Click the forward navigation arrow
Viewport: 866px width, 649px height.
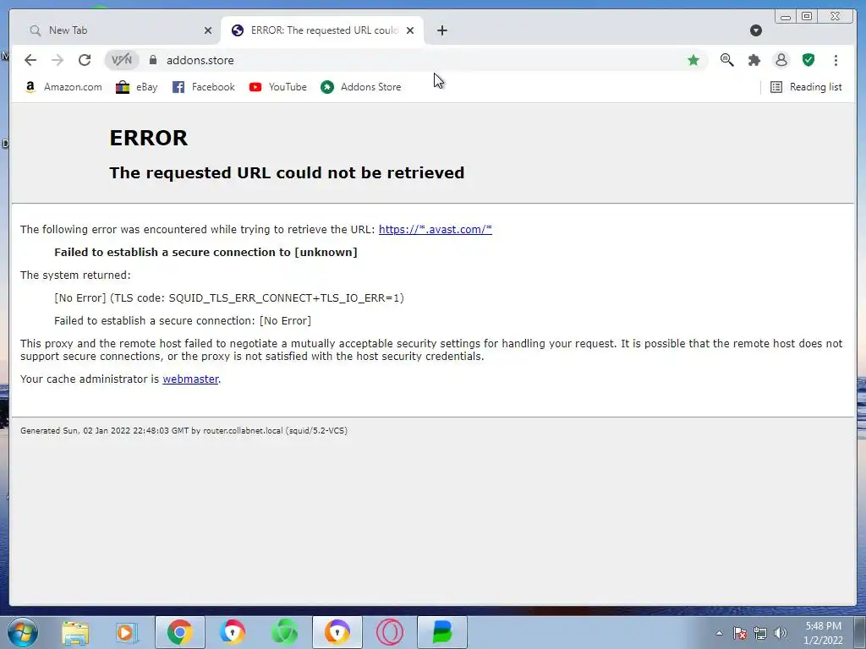[58, 60]
